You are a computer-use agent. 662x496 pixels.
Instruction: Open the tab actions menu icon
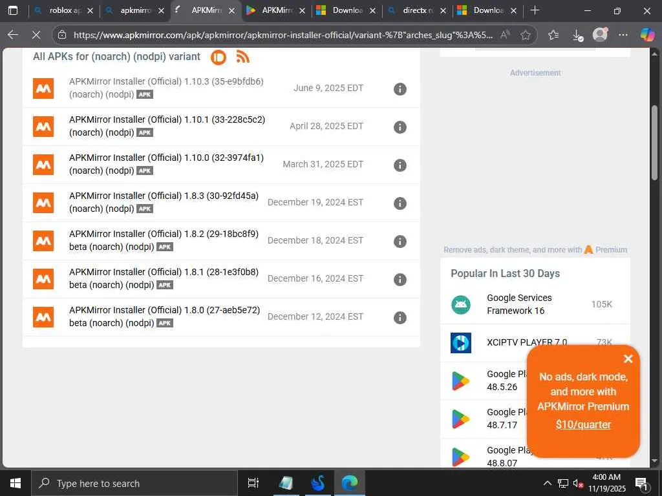pos(13,10)
